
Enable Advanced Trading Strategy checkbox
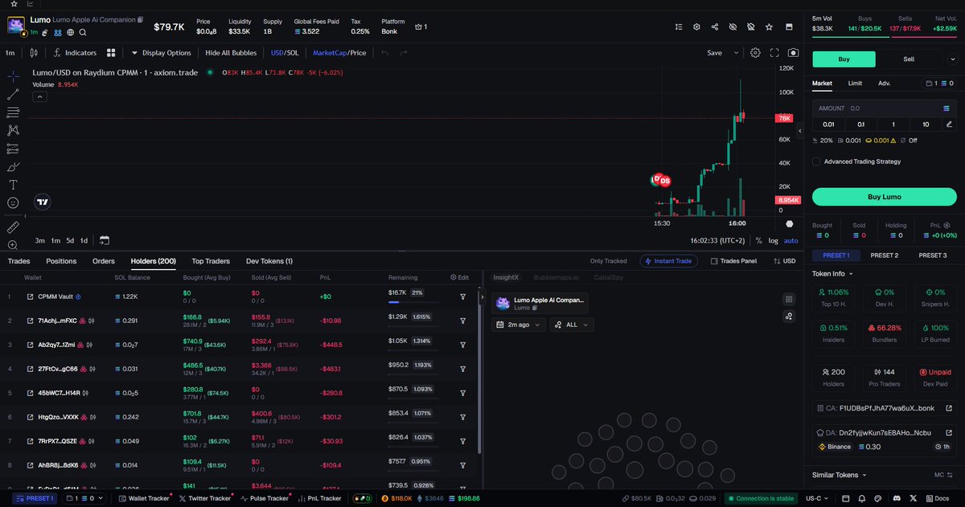pyautogui.click(x=816, y=162)
